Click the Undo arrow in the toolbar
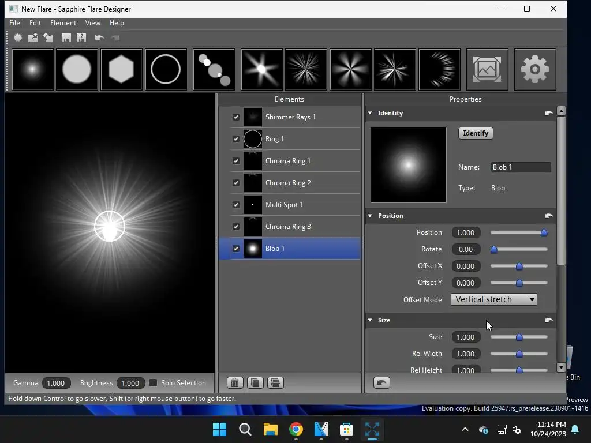 coord(99,37)
